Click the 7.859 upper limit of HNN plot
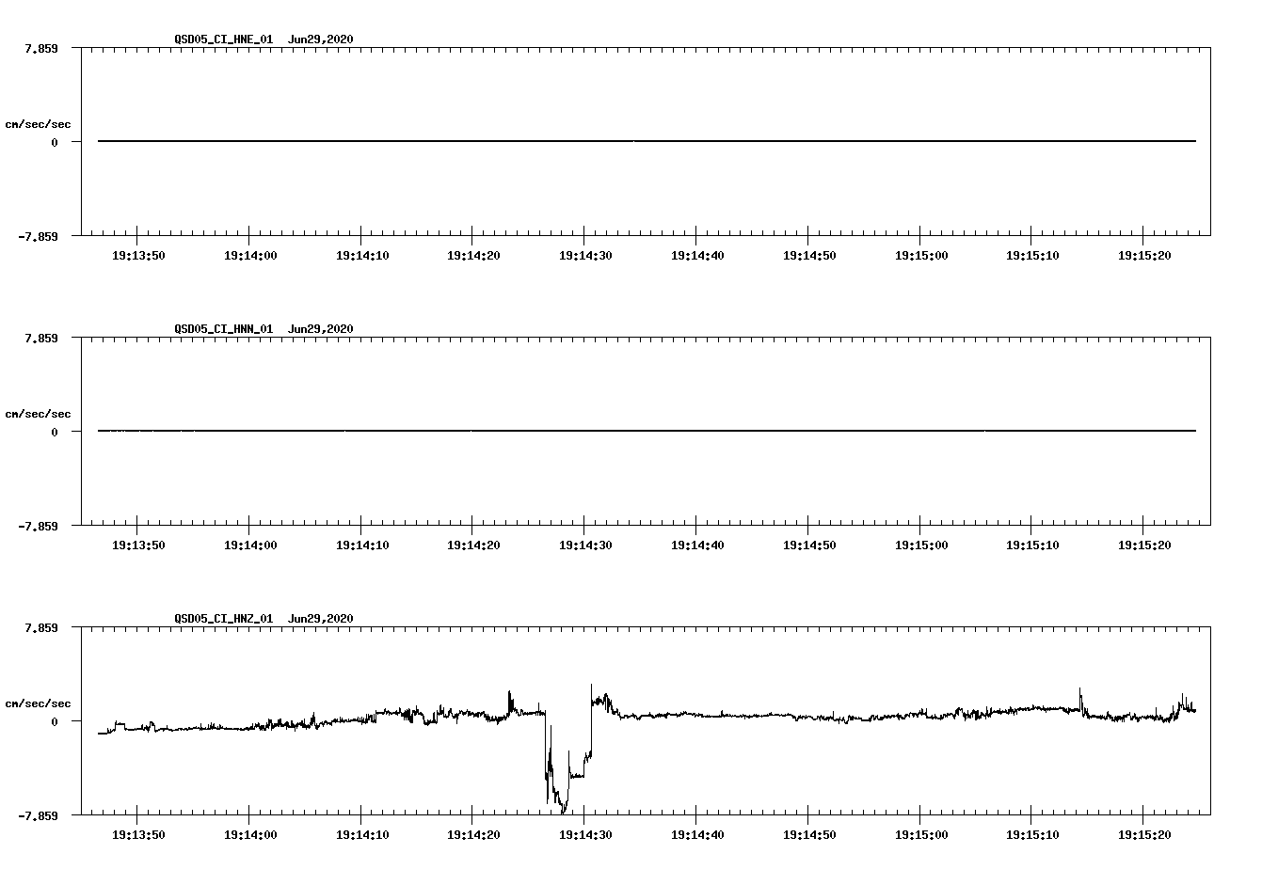This screenshot has width=1278, height=869. [41, 338]
